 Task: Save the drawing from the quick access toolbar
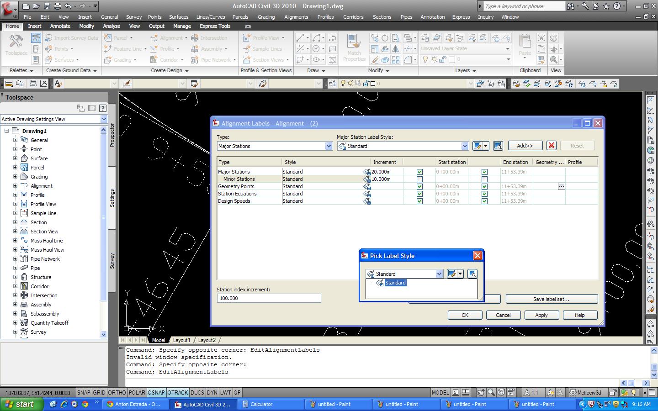click(x=47, y=6)
